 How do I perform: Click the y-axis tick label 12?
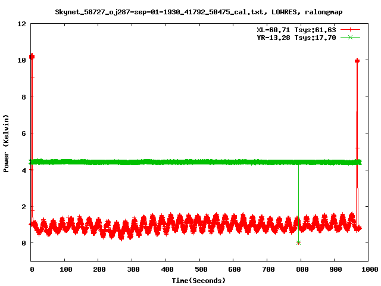(x=21, y=24)
